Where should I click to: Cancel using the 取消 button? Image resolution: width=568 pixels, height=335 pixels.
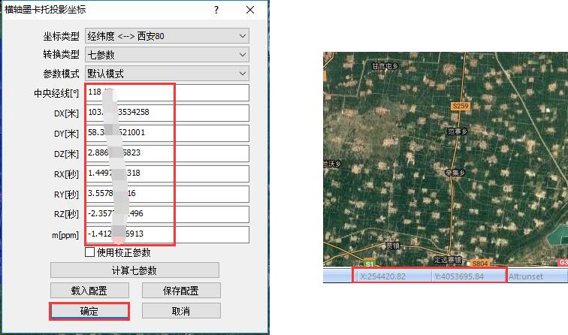coord(180,311)
